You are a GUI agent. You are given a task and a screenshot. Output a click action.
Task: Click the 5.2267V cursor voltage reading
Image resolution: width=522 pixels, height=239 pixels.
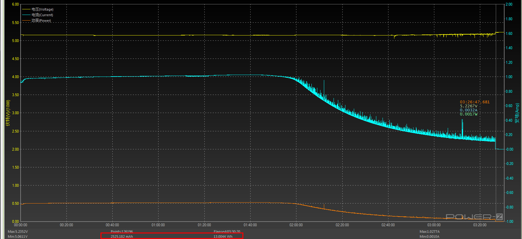tap(469, 106)
